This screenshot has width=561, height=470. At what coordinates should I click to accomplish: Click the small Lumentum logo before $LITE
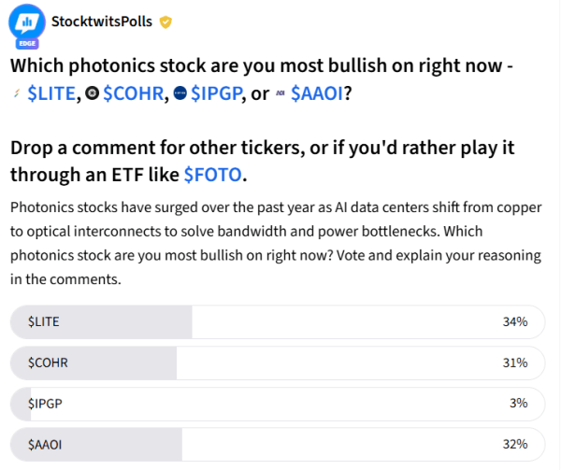tap(17, 93)
